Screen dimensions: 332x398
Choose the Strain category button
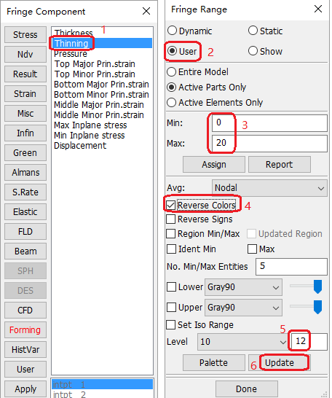[25, 93]
